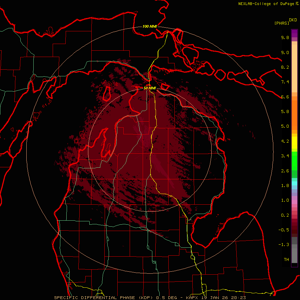Screen dimensions: 300x300
Task: Click the 5.0 legend value
Action: (x=285, y=126)
